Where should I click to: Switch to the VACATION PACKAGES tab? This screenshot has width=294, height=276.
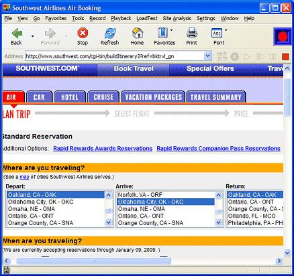pyautogui.click(x=154, y=97)
